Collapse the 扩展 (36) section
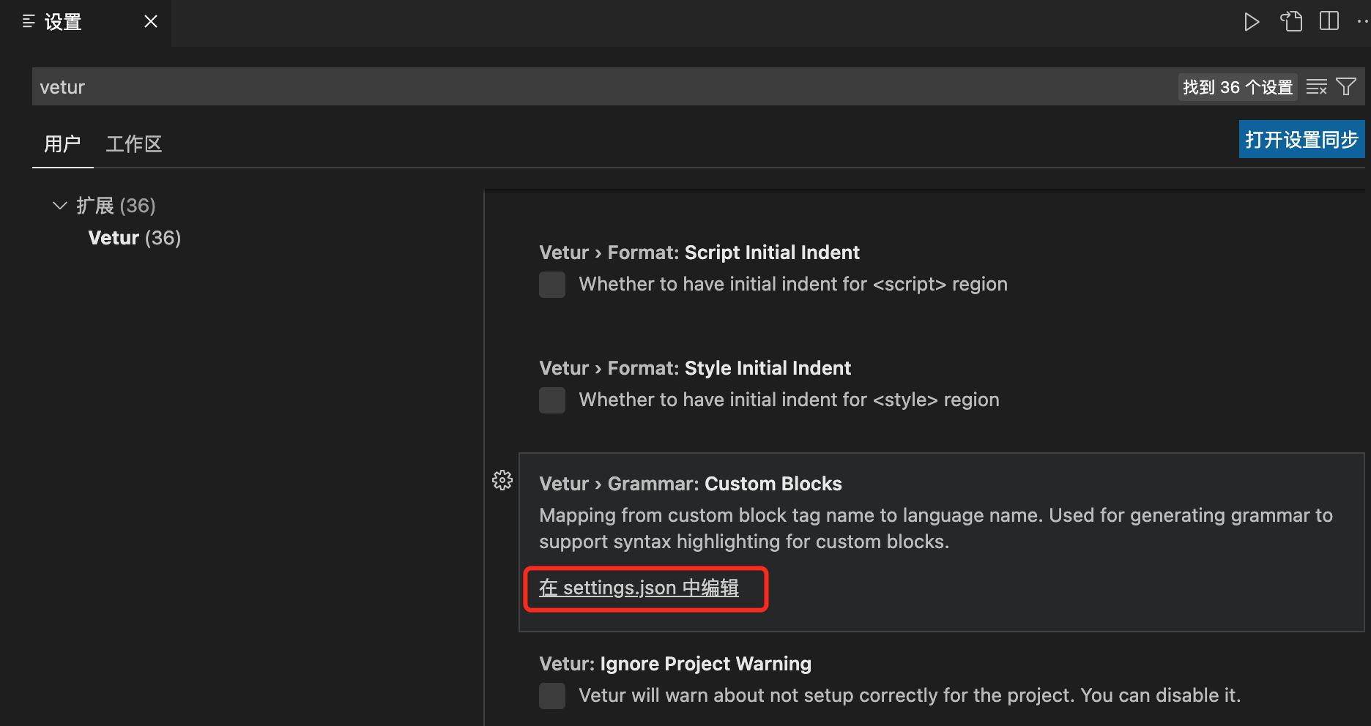 (59, 206)
